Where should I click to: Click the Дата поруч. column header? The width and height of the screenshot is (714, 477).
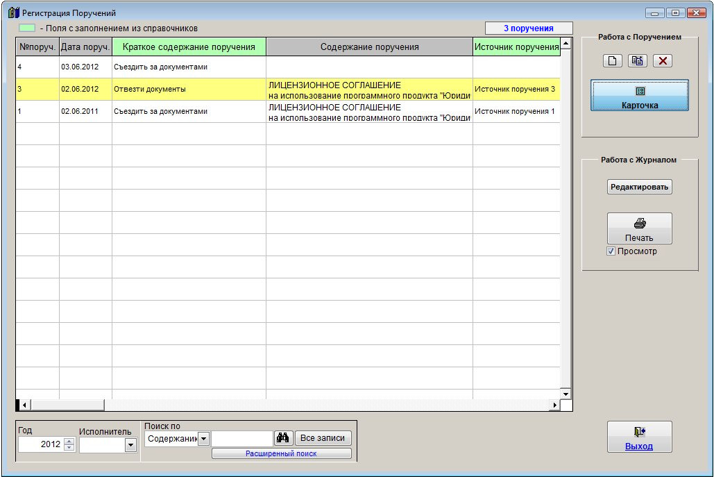(x=85, y=47)
